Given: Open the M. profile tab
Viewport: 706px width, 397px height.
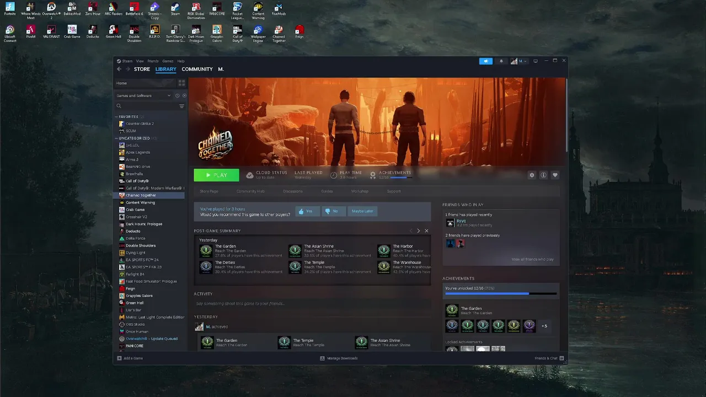Looking at the screenshot, I should pos(221,69).
